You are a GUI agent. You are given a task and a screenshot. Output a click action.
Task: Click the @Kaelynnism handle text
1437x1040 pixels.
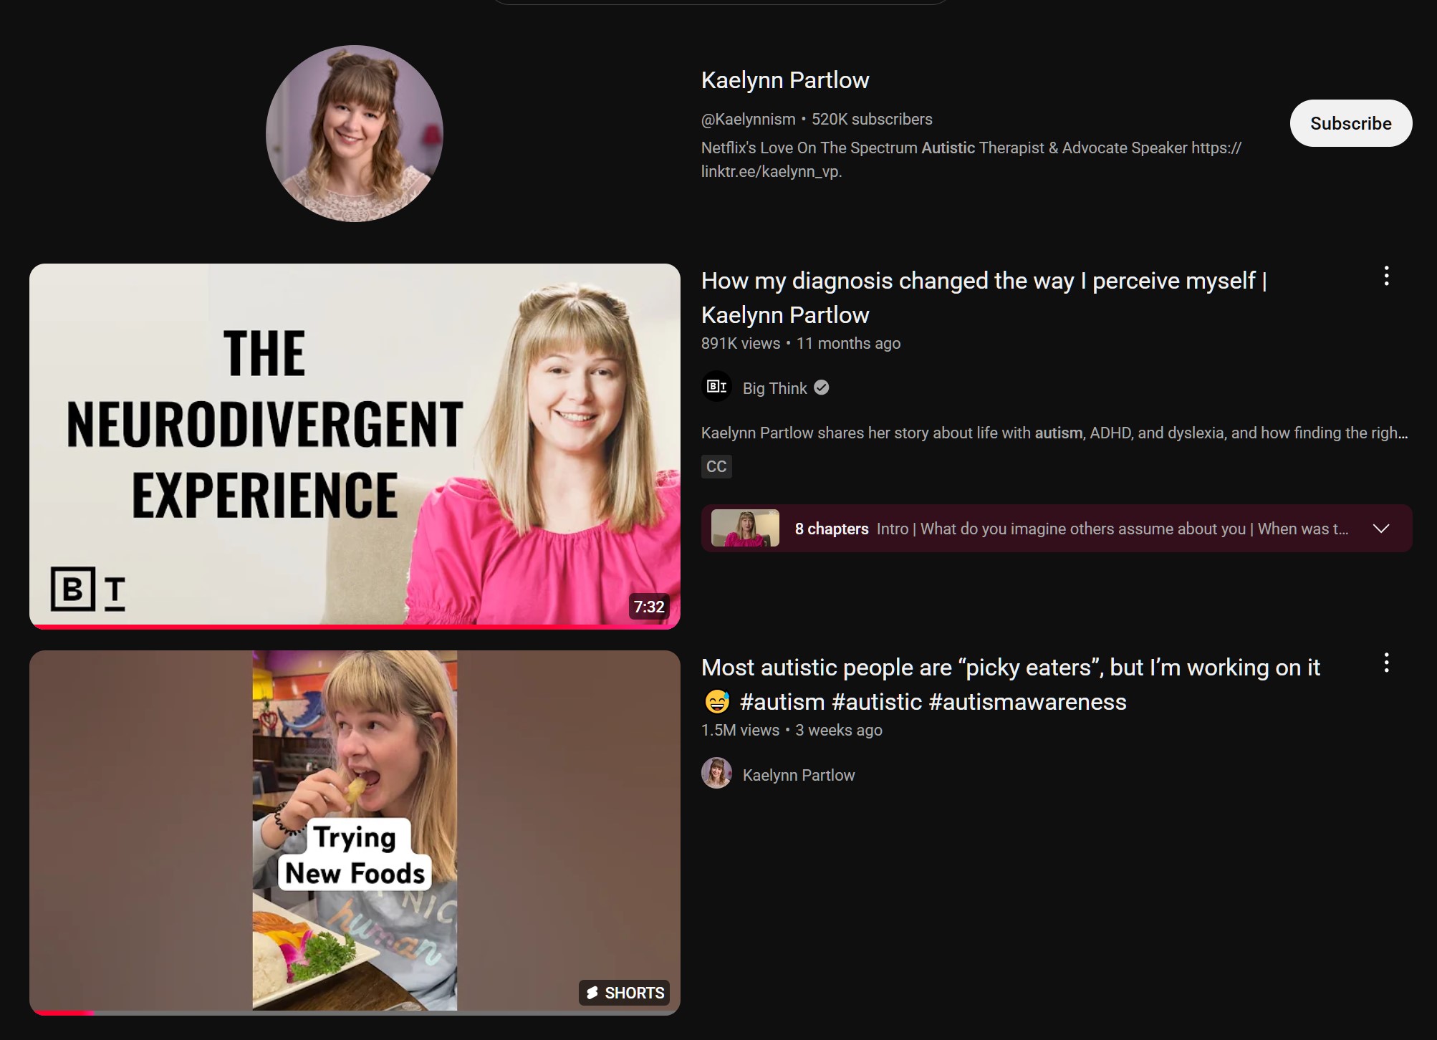pyautogui.click(x=748, y=119)
